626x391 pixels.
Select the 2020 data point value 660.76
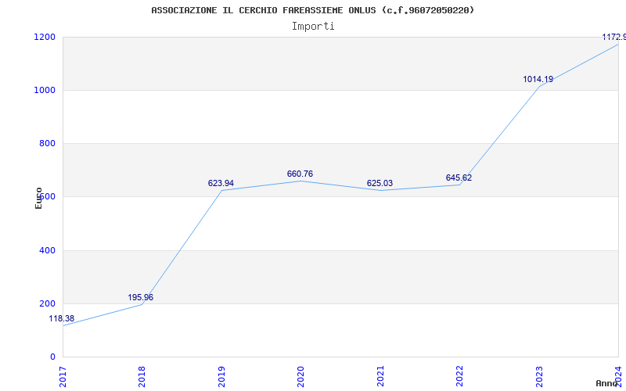pyautogui.click(x=300, y=174)
